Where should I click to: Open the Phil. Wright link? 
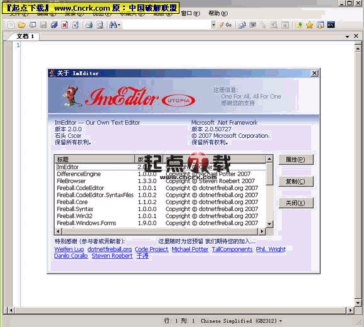[270, 249]
